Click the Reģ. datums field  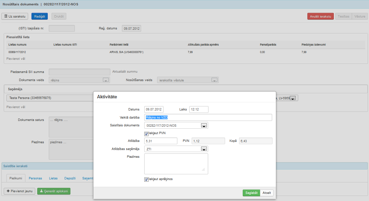pyautogui.click(x=132, y=28)
